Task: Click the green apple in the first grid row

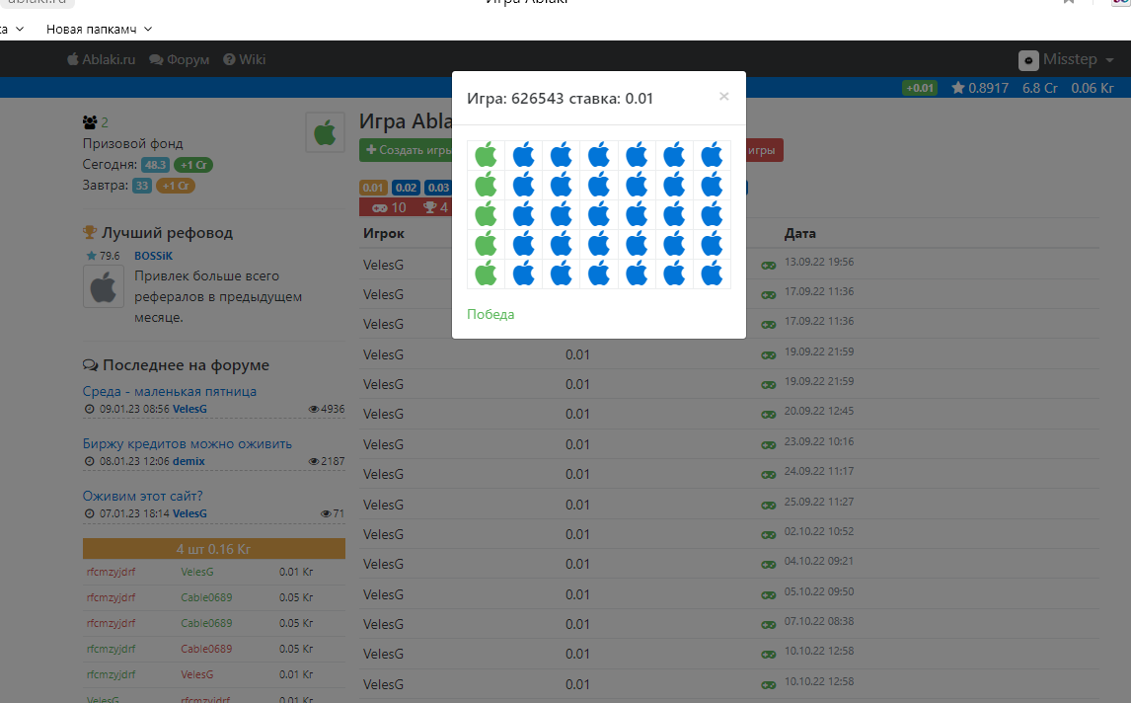Action: tap(487, 155)
